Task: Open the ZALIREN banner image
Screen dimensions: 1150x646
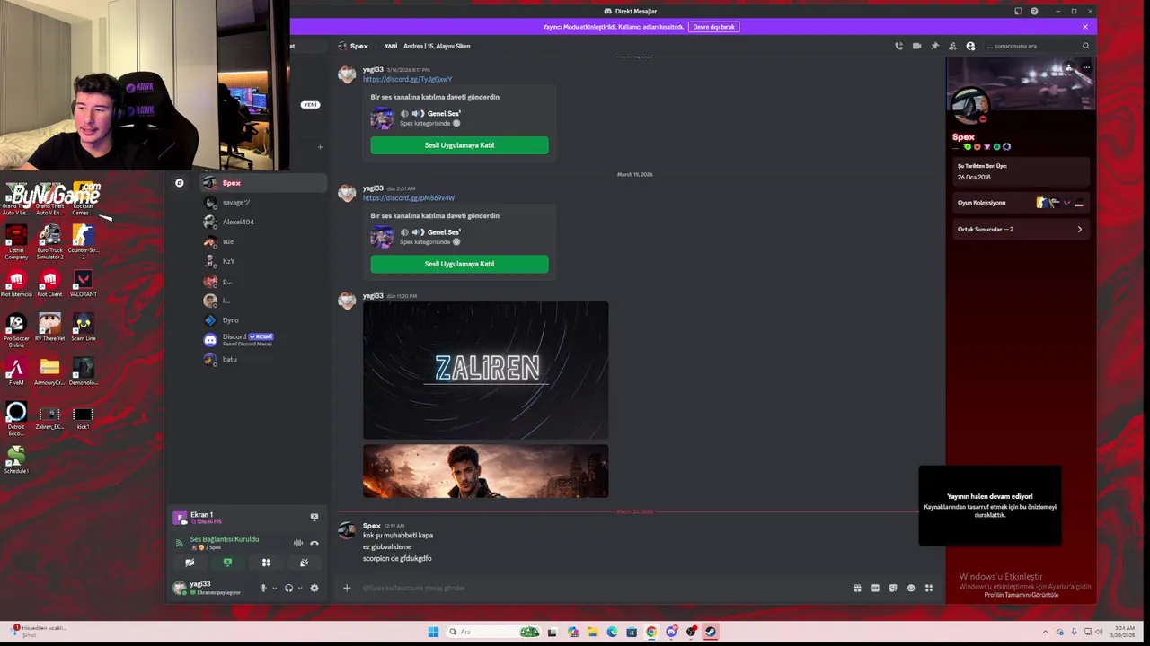Action: 485,370
